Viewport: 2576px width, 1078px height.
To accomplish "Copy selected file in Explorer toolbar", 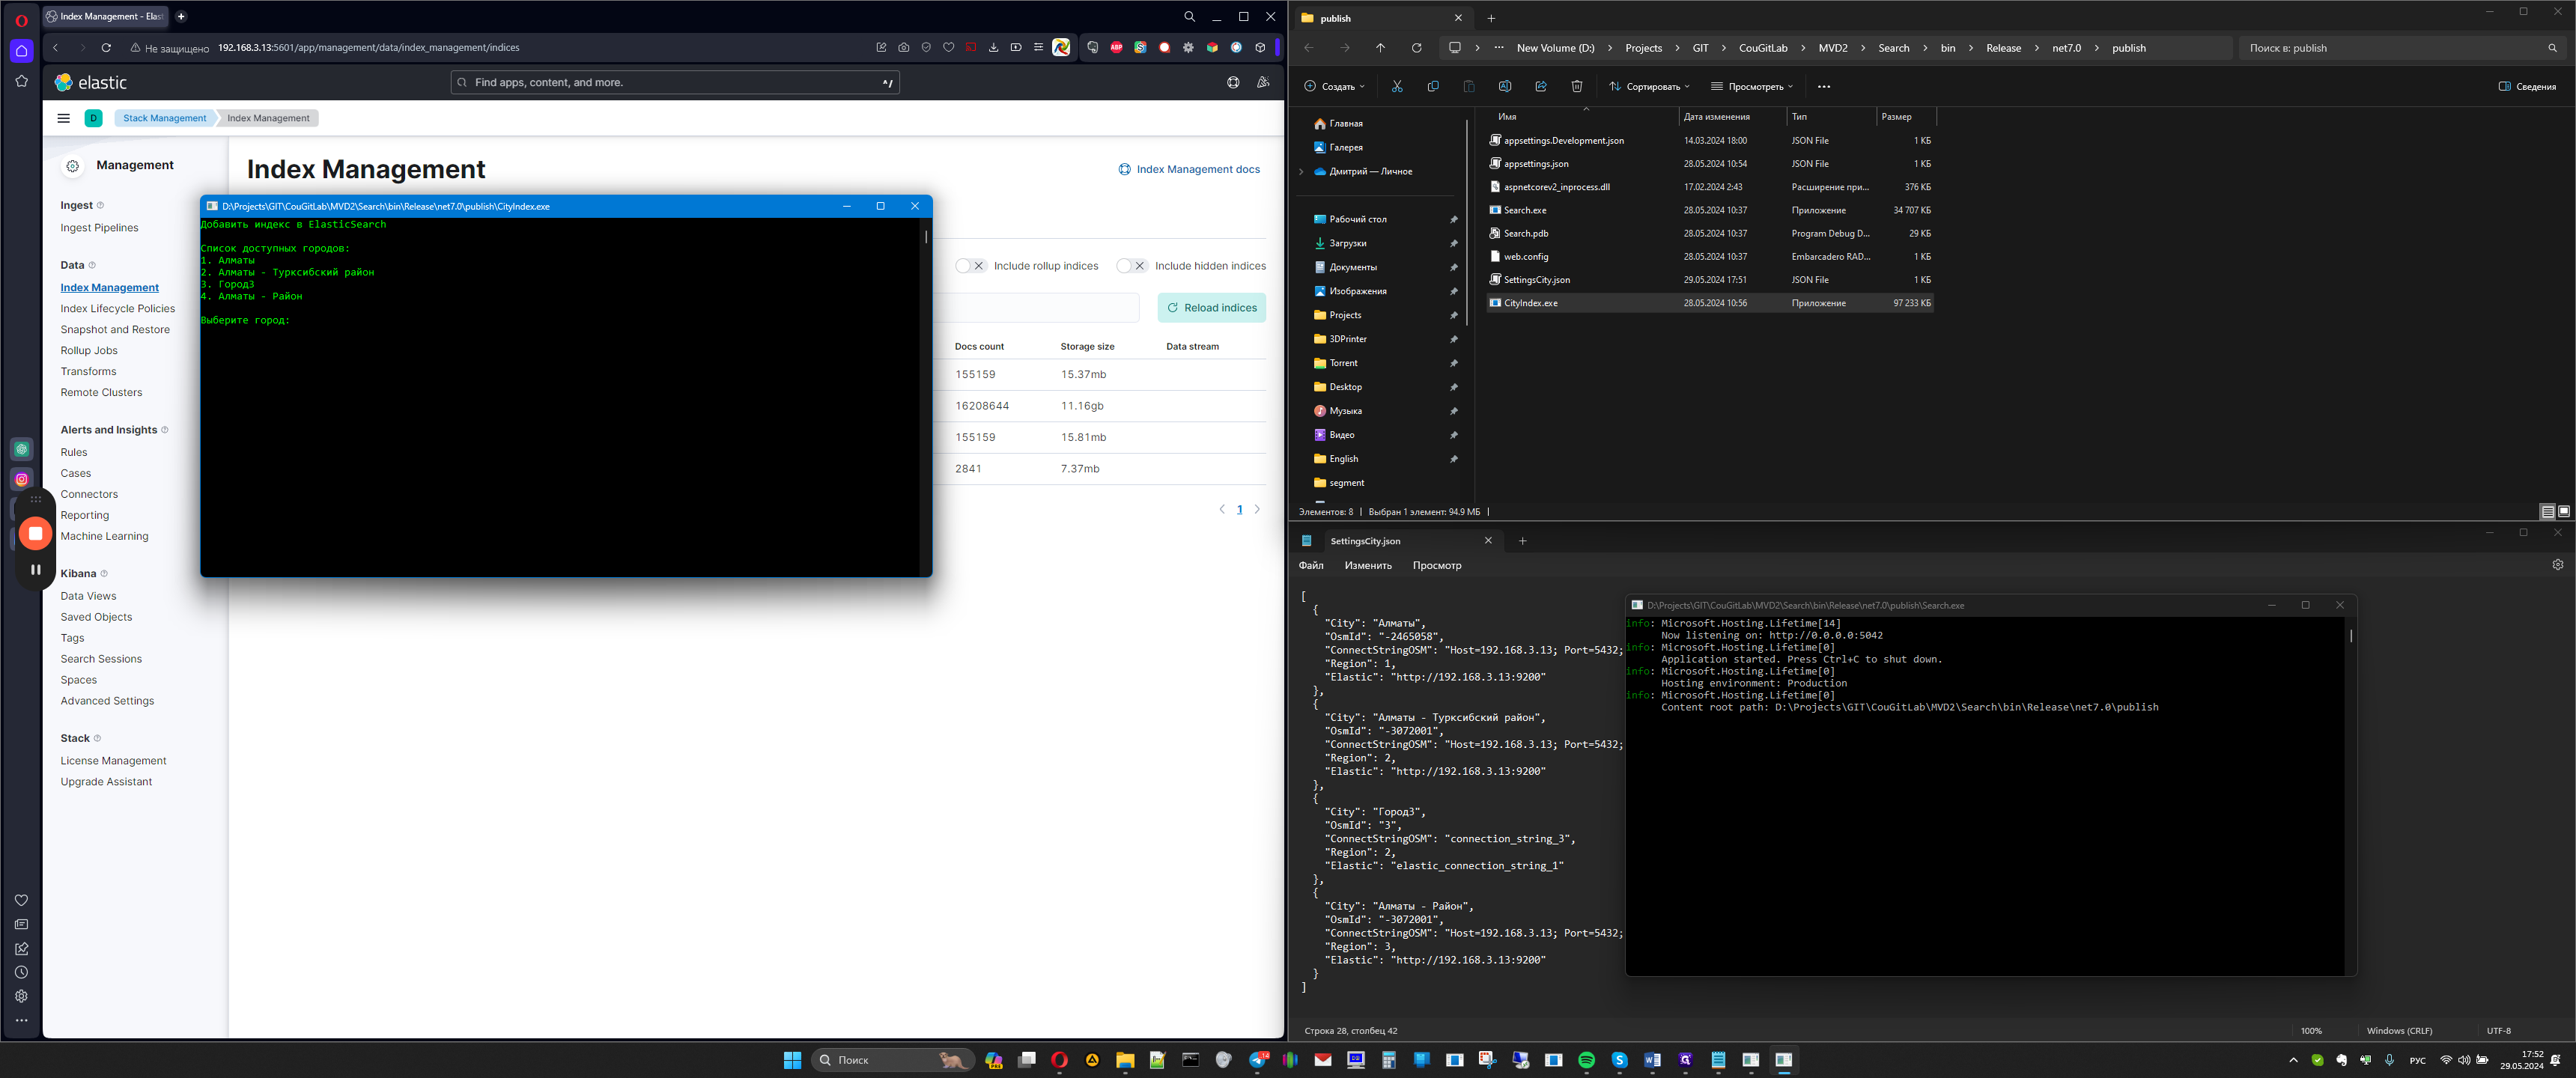I will (x=1433, y=86).
